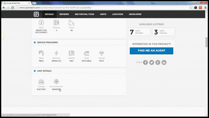Click the Cable icon
The image size is (209, 118).
click(x=87, y=54)
